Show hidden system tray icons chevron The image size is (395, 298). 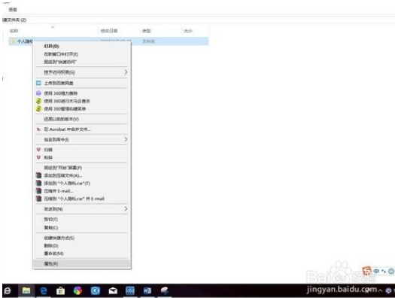tap(381, 291)
